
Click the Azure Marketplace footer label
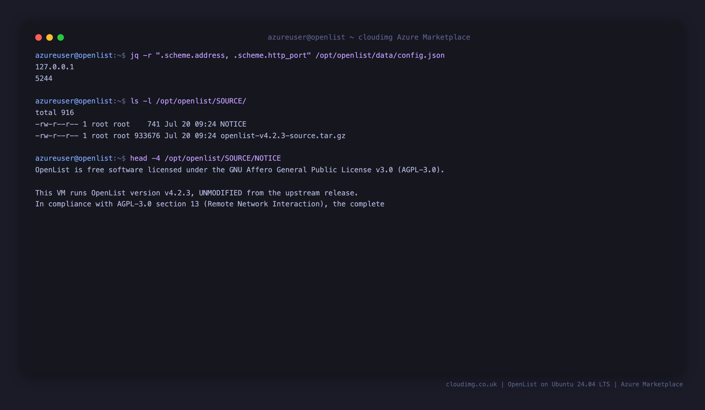pyautogui.click(x=652, y=384)
